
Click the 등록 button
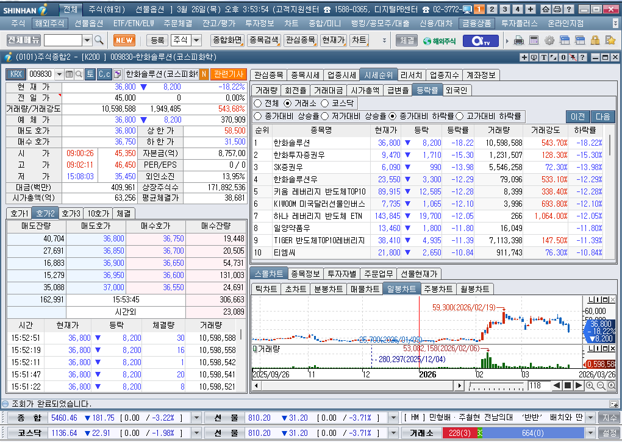click(x=157, y=40)
